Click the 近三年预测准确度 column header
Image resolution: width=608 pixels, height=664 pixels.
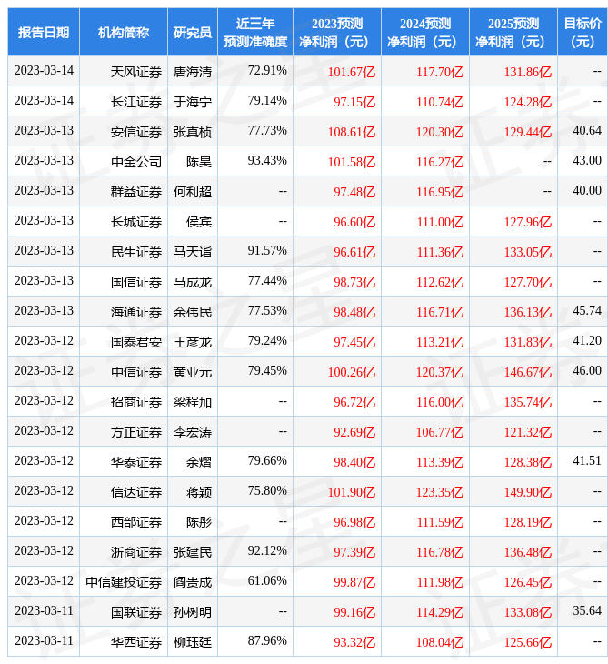point(255,32)
